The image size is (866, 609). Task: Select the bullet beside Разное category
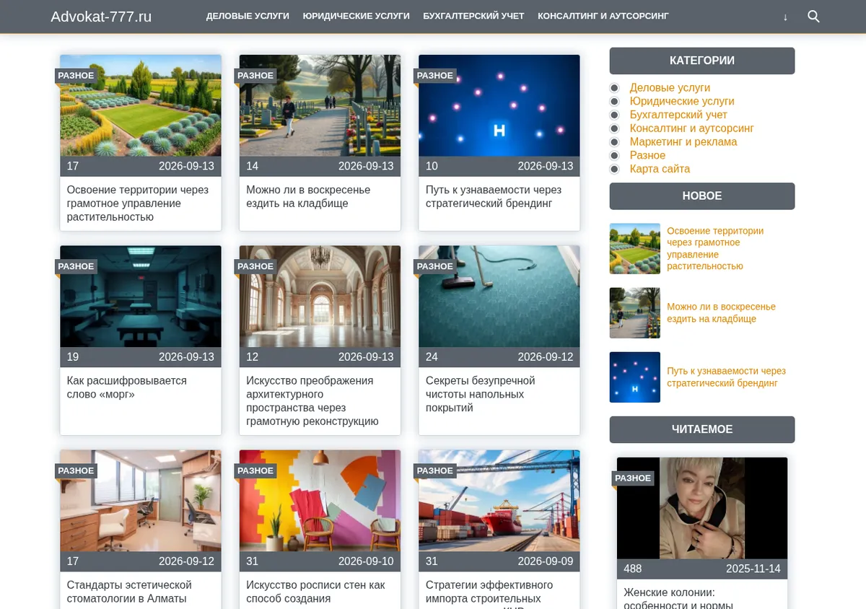[614, 155]
